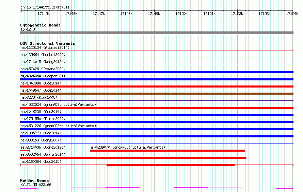Select nsv1035773 (Coe2014) label
Image resolution: width=303 pixels, height=192 pixels.
click(x=41, y=133)
